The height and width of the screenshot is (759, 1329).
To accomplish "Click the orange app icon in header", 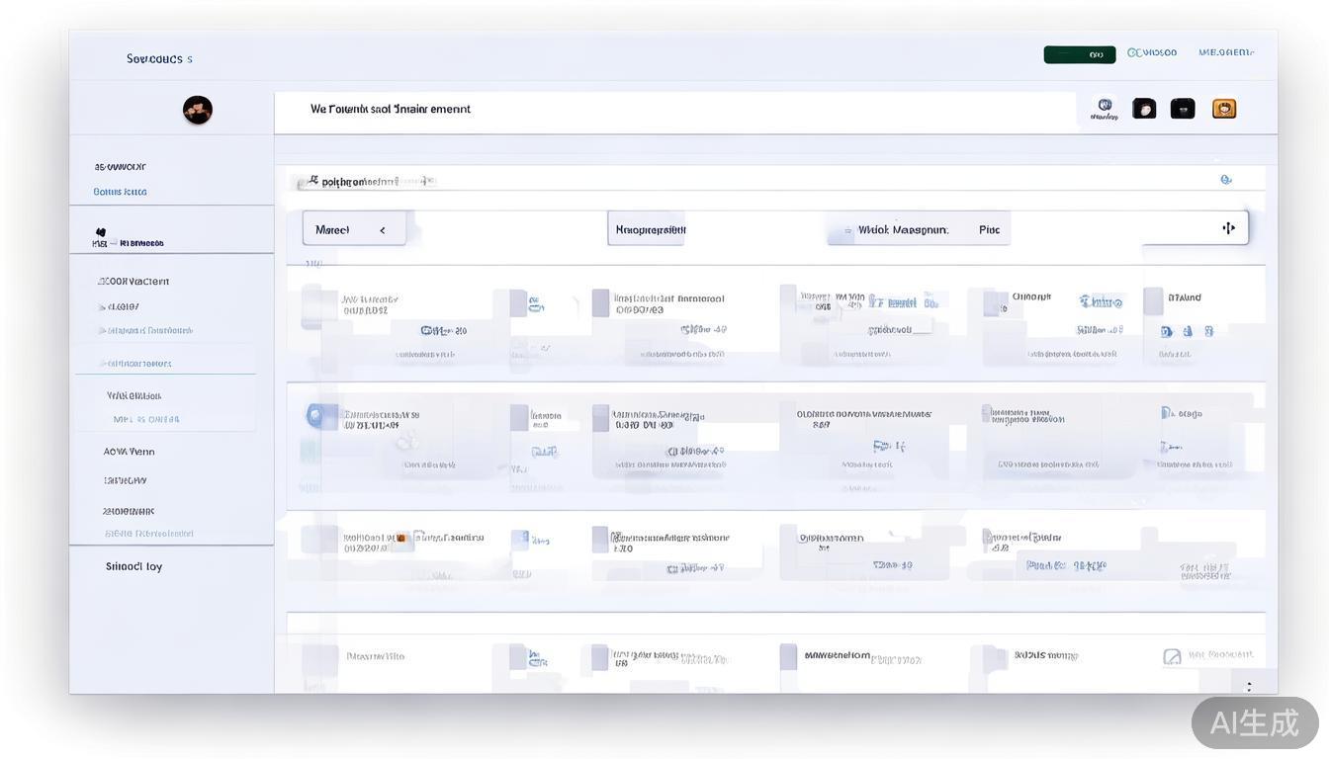I will click(1224, 109).
